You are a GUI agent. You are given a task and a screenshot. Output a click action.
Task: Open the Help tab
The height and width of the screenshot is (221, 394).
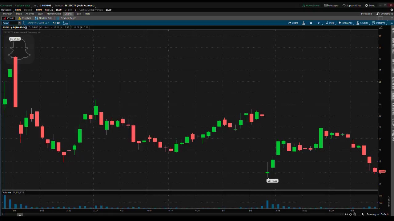[x=88, y=14]
